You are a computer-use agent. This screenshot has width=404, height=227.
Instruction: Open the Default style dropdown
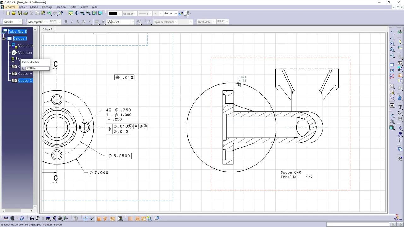pyautogui.click(x=13, y=22)
